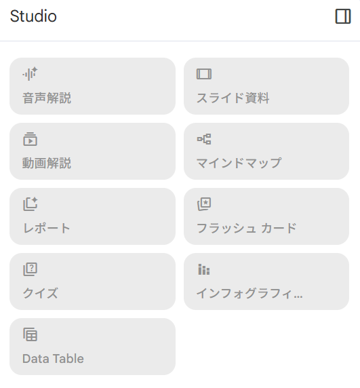360x388 pixels.
Task: Select the スライド資料 tile label
Action: click(x=233, y=98)
